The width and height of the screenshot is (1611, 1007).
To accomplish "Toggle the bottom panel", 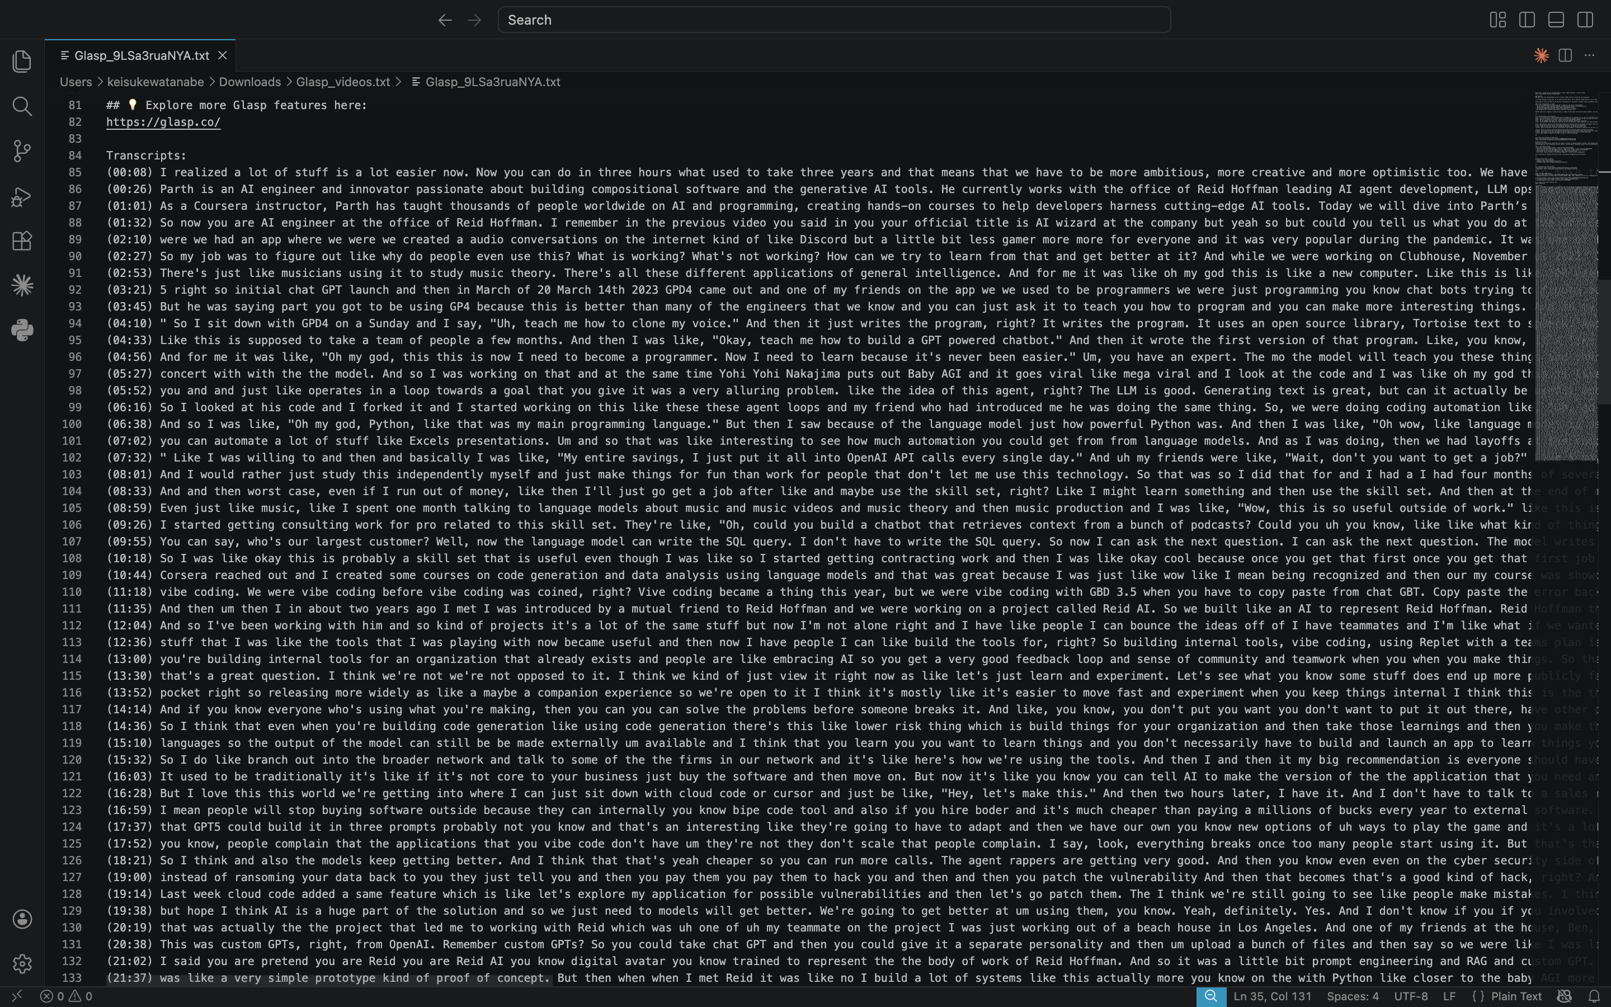I will (1556, 20).
